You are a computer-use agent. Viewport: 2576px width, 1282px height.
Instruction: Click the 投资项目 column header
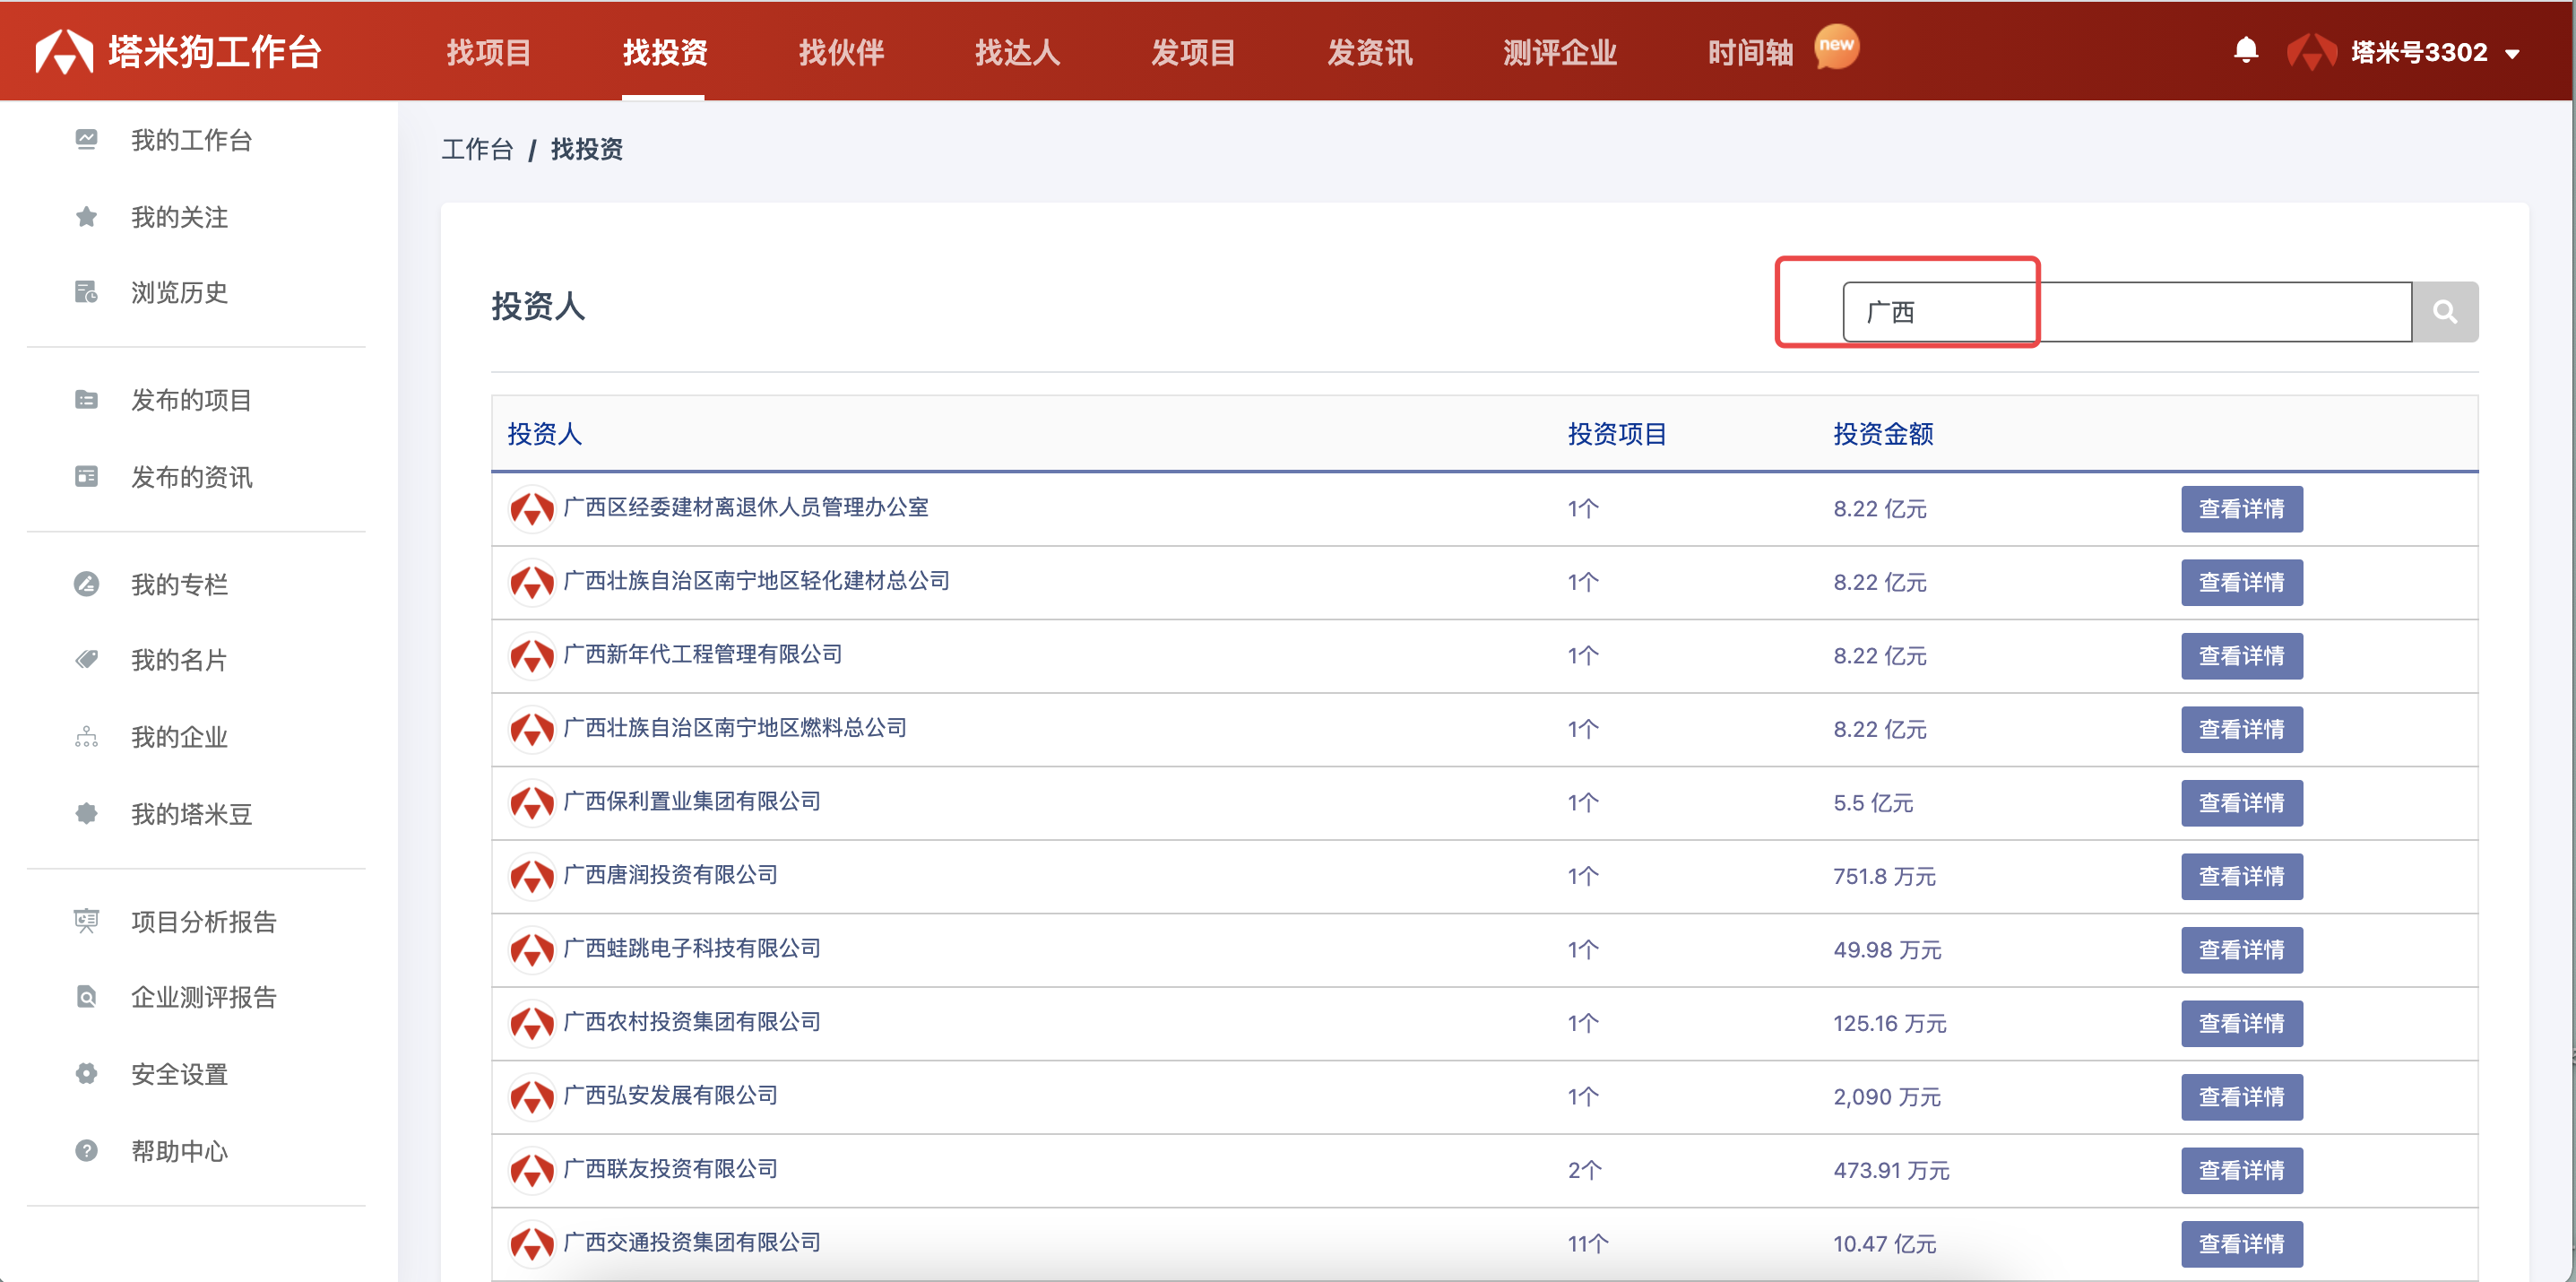[1617, 434]
